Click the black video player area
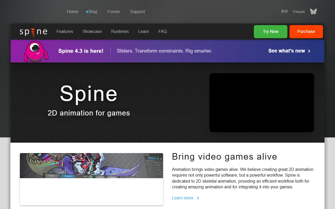 [262, 103]
